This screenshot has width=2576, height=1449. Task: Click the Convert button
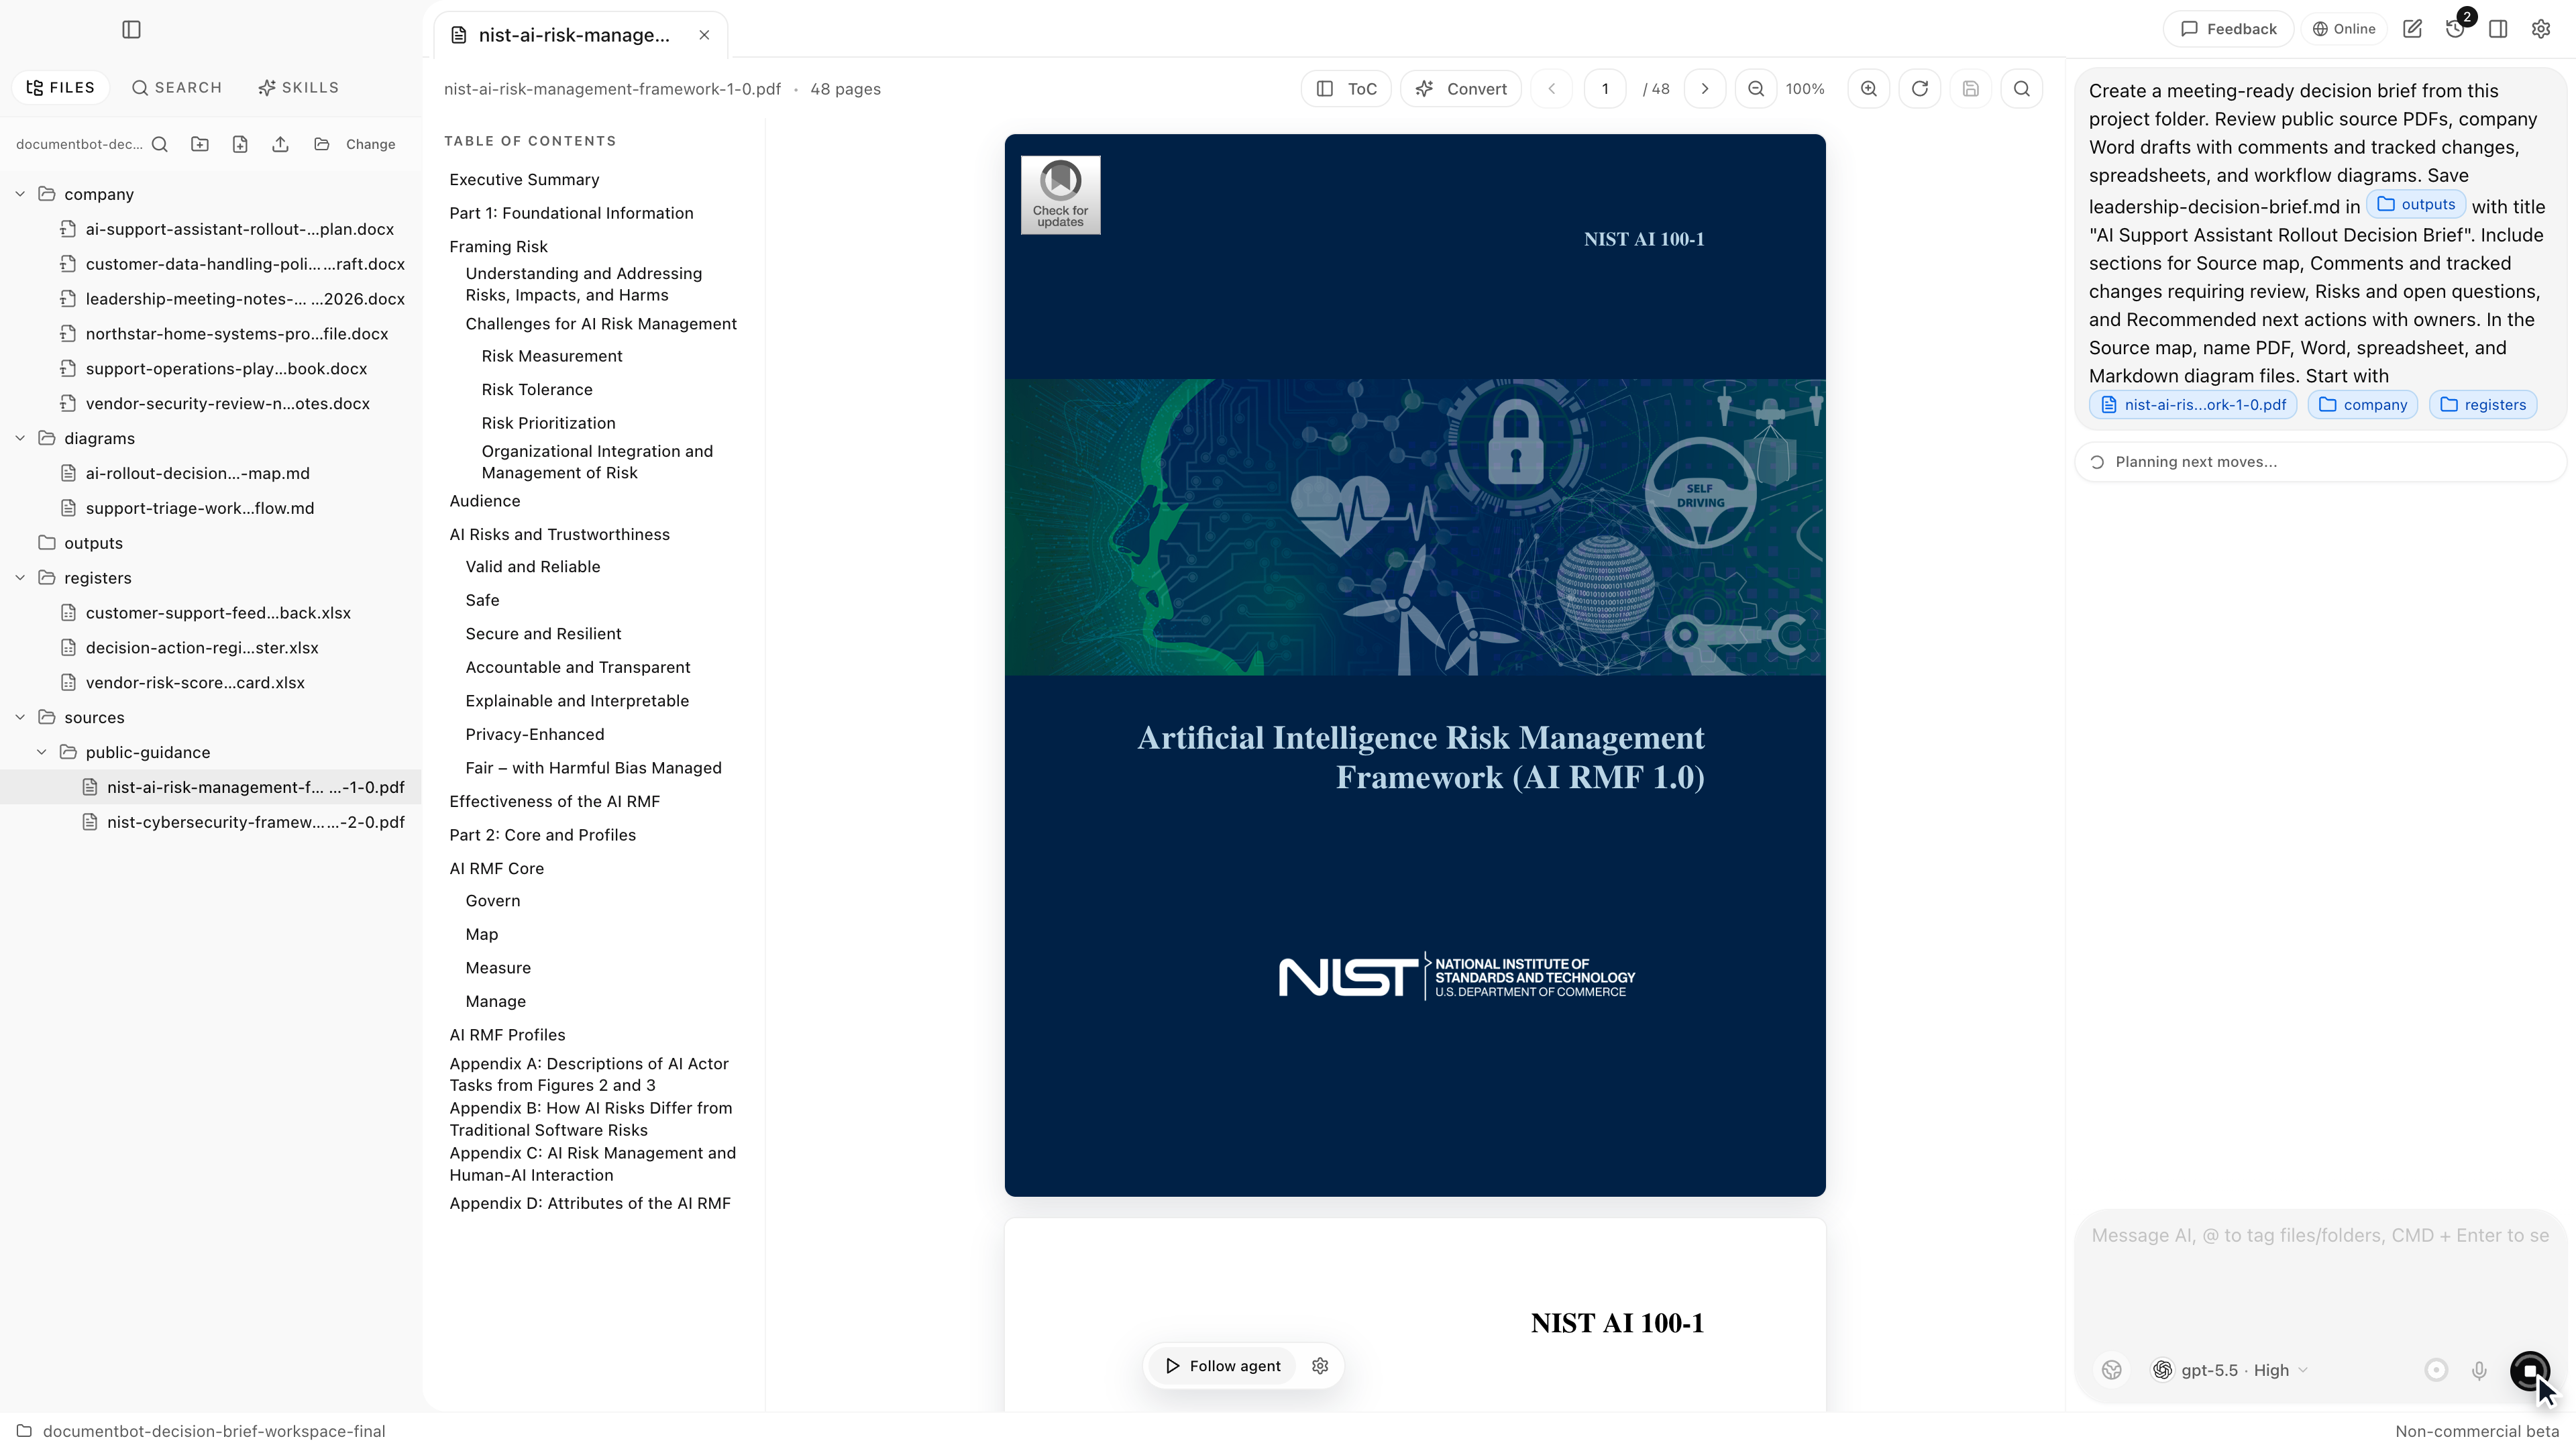[x=1461, y=89]
